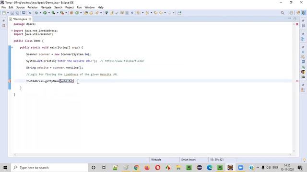Click the Previous Annotation icon
Screen dimensions: 307x172
[x=147, y=13]
